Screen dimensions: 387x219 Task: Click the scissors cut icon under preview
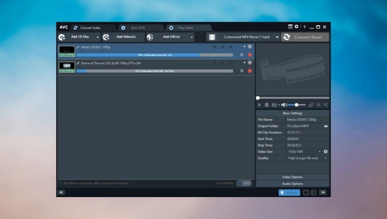tap(318, 105)
